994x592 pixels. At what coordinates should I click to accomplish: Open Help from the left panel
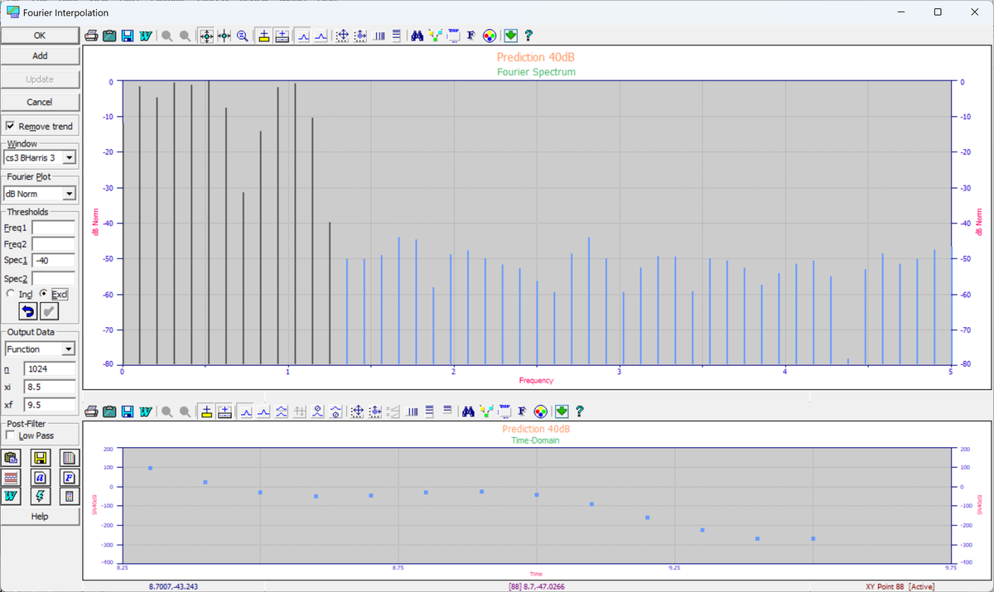pyautogui.click(x=40, y=517)
